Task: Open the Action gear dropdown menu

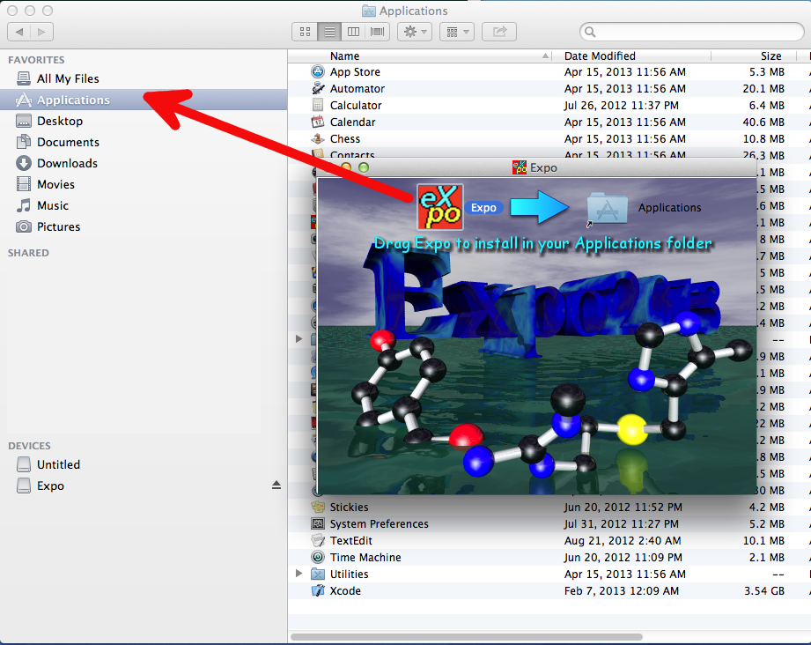Action: 415,32
